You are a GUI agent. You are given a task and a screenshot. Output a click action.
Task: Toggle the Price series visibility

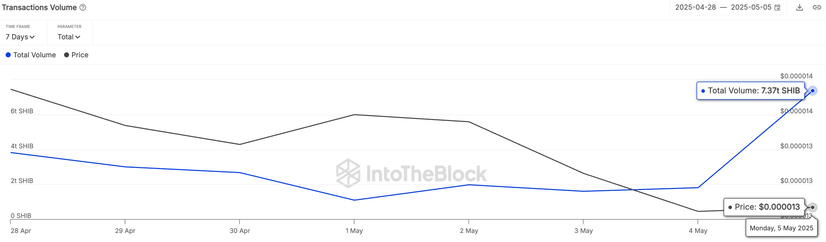(80, 55)
